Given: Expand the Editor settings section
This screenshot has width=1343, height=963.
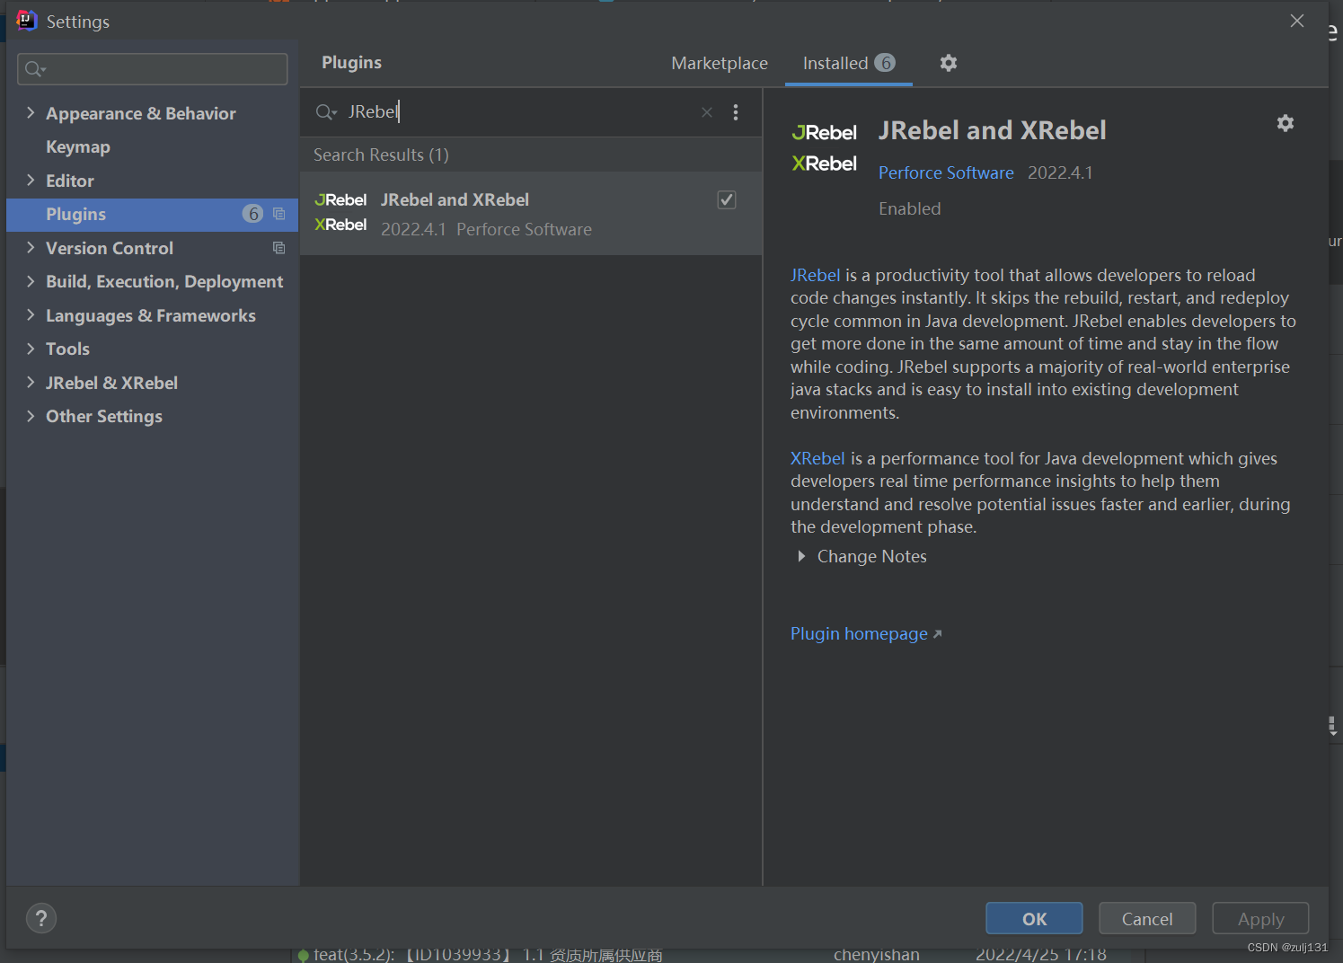Looking at the screenshot, I should [31, 181].
